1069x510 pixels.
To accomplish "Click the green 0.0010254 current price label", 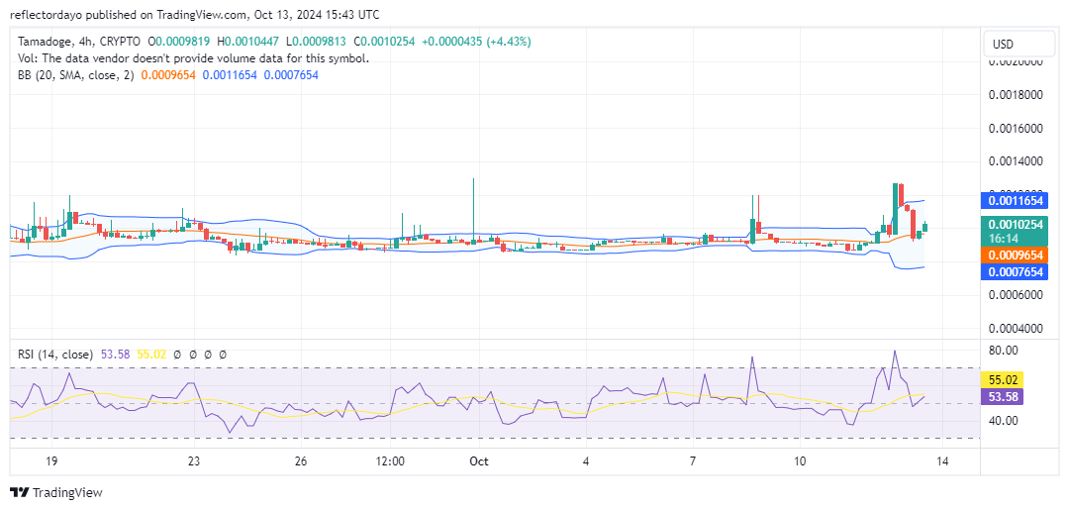I will pos(1014,230).
